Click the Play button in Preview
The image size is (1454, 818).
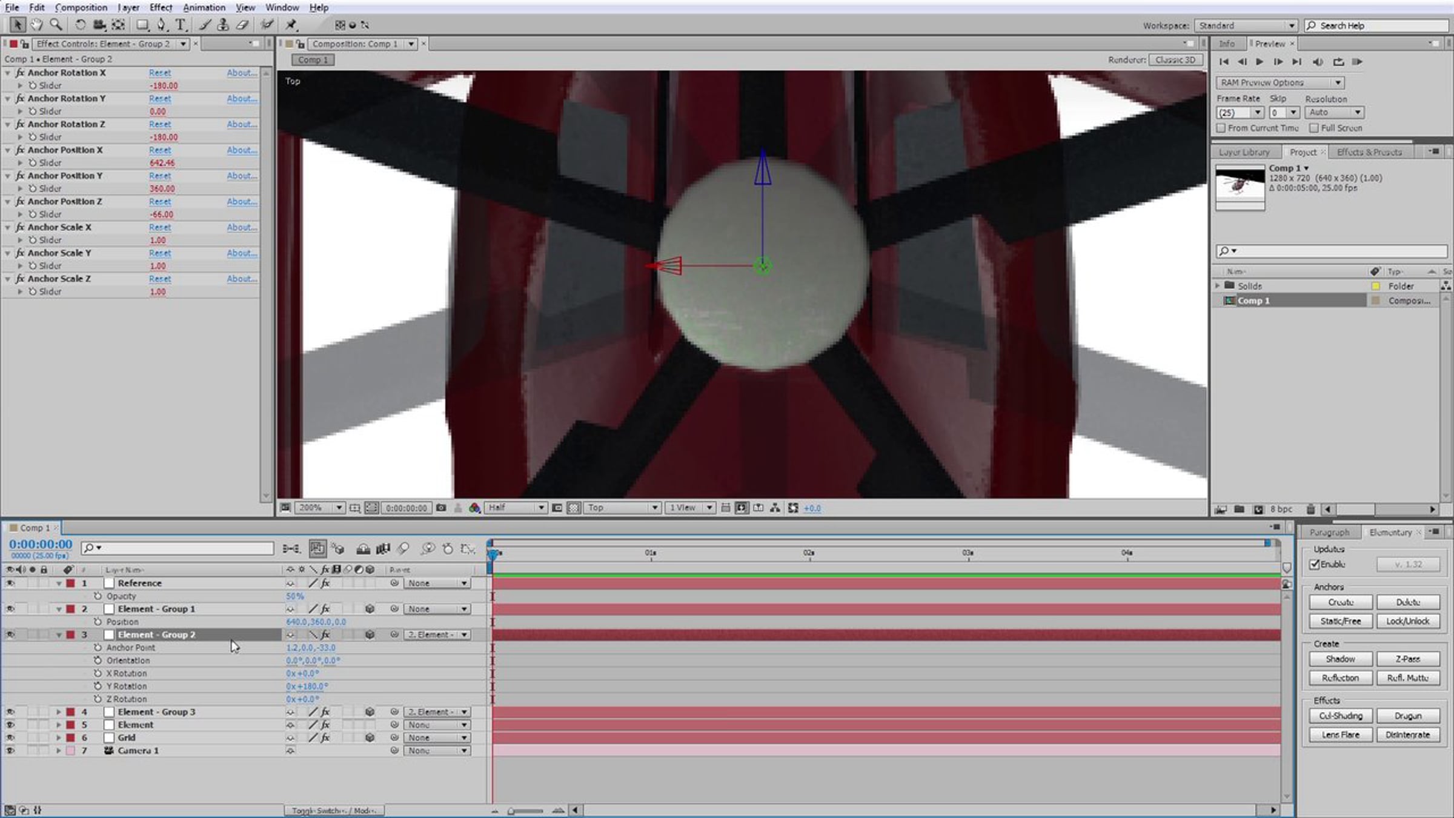[x=1260, y=62]
